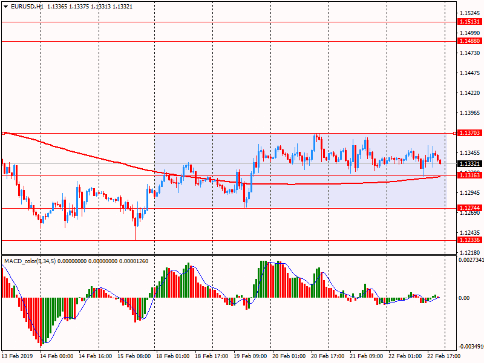This screenshot has width=484, height=363.
Task: Click the left square handle on the 1.13703 line
Action: point(3,133)
